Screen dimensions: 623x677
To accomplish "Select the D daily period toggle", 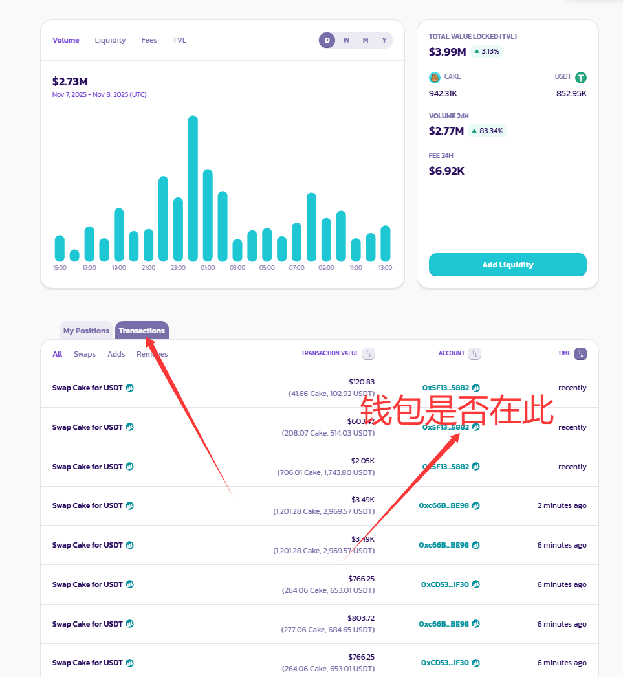I will 327,40.
